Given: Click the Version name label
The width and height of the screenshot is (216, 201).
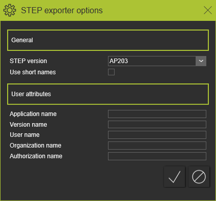Looking at the screenshot, I should click(x=29, y=125).
